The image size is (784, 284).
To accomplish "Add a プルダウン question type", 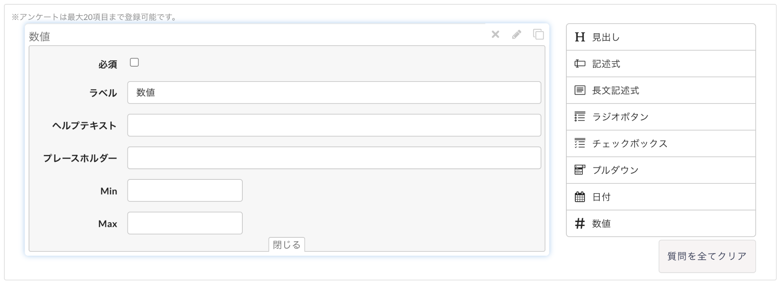I will click(x=661, y=170).
